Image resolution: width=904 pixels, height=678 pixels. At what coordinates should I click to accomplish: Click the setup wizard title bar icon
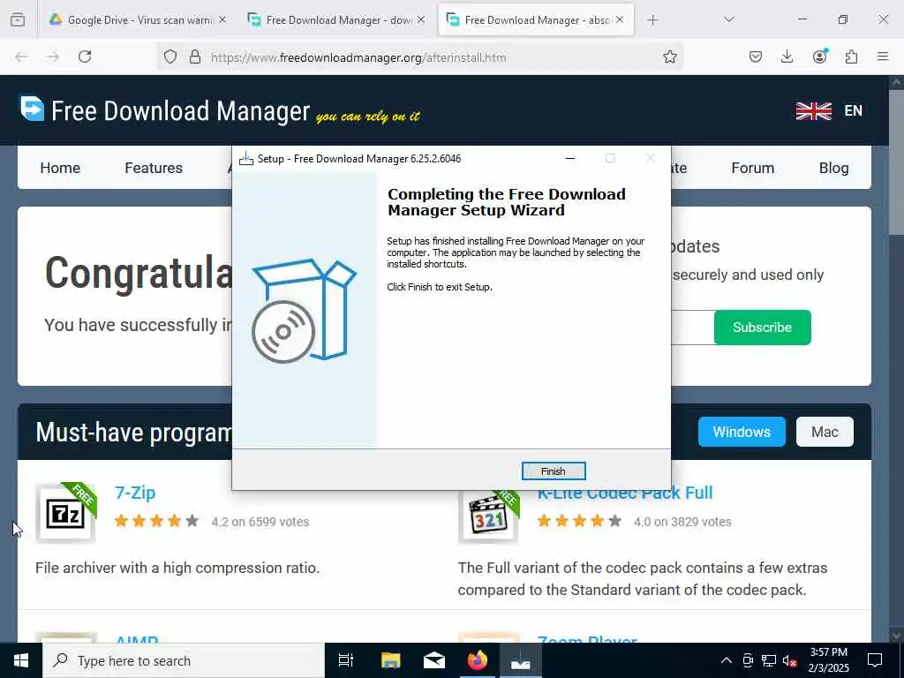tap(246, 159)
